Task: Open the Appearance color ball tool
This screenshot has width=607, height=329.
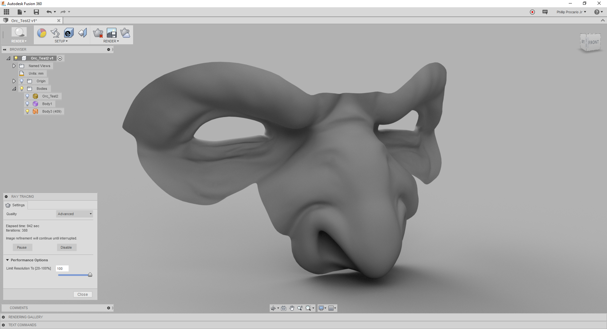Action: pos(42,33)
